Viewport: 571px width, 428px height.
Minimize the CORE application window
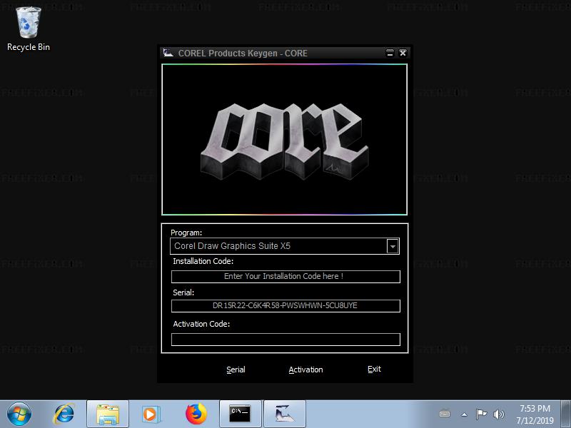point(390,53)
